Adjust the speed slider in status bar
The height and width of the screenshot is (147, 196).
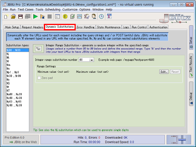182,140
